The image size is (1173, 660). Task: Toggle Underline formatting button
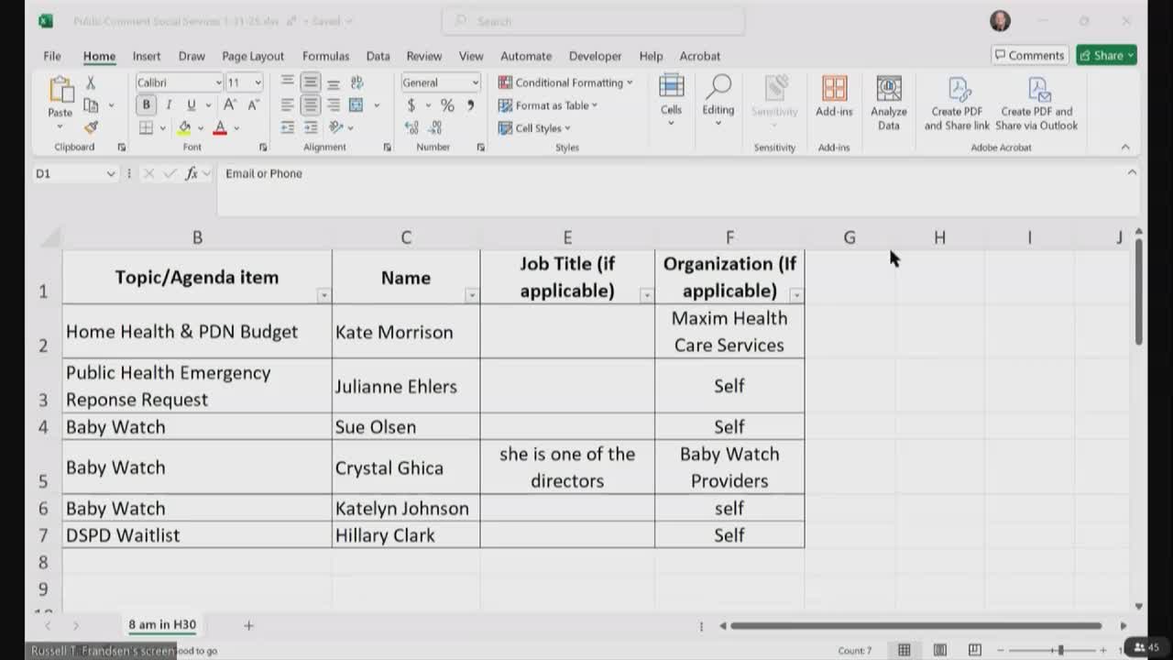(190, 105)
